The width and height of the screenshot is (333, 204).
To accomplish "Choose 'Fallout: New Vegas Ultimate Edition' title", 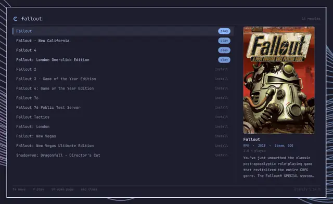I will [55, 146].
